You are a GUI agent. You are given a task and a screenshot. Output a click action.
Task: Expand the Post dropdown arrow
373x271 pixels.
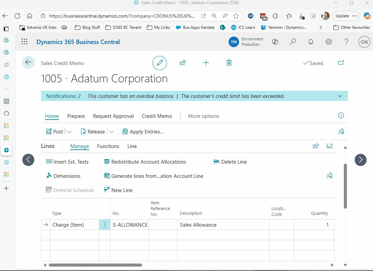point(70,132)
